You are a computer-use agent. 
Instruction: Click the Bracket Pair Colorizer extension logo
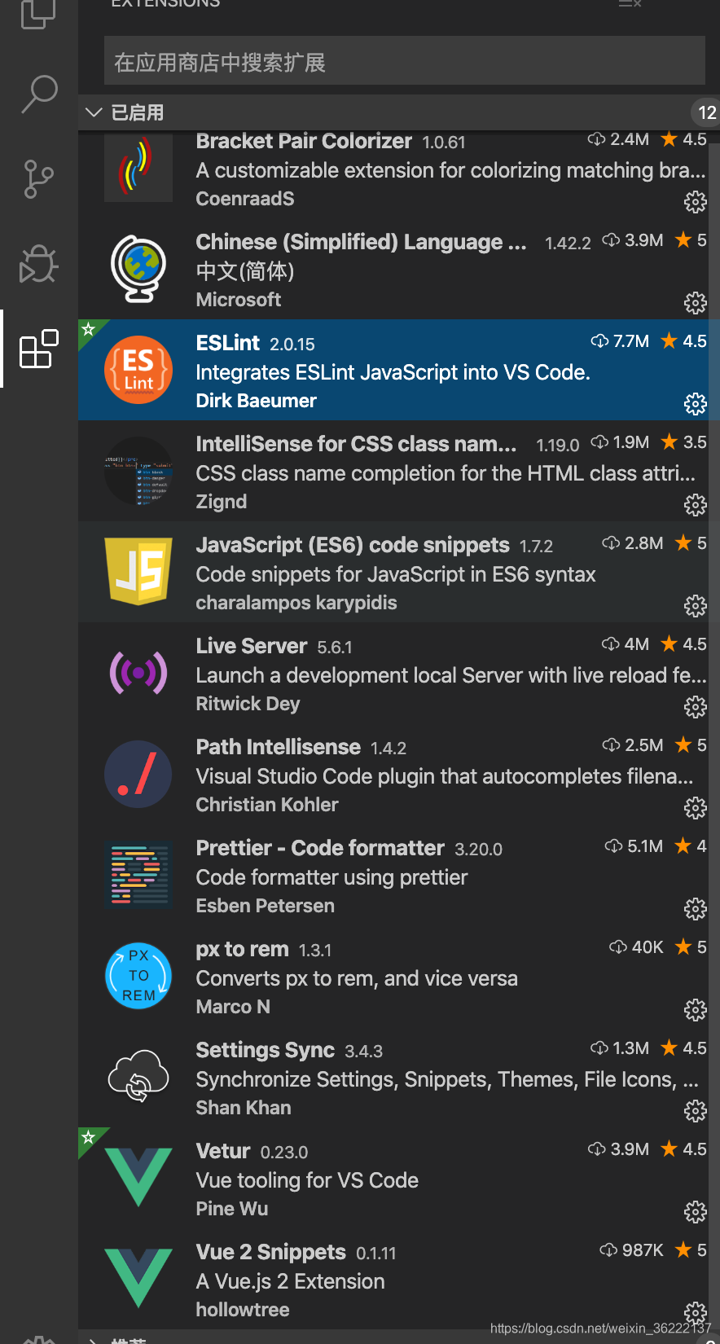[138, 168]
